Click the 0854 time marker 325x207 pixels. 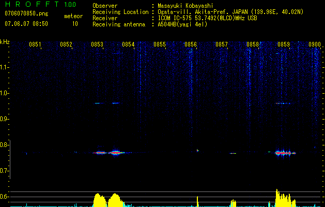tap(128, 45)
